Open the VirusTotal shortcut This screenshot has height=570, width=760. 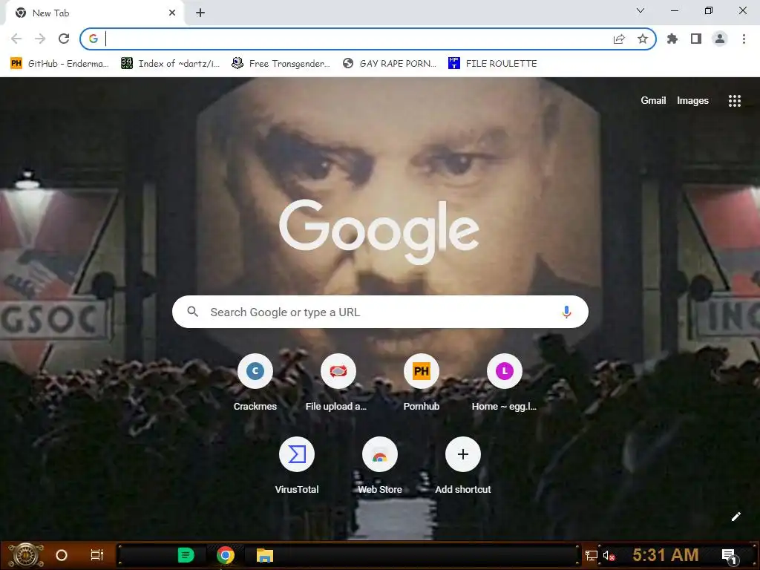(x=297, y=466)
